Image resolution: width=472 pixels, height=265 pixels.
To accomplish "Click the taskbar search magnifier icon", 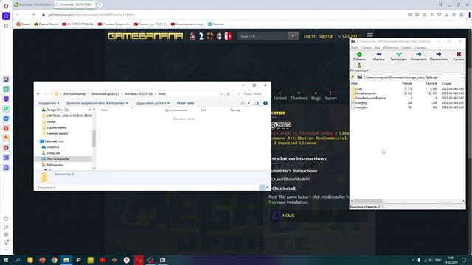I will pyautogui.click(x=18, y=260).
